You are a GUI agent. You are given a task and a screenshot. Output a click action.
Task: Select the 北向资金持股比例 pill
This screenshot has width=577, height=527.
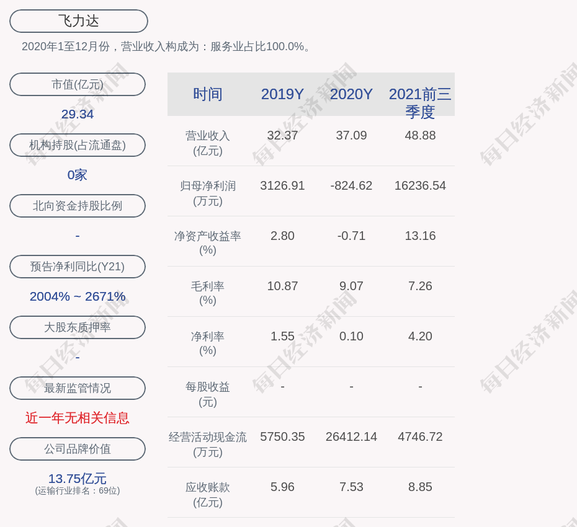pos(78,206)
